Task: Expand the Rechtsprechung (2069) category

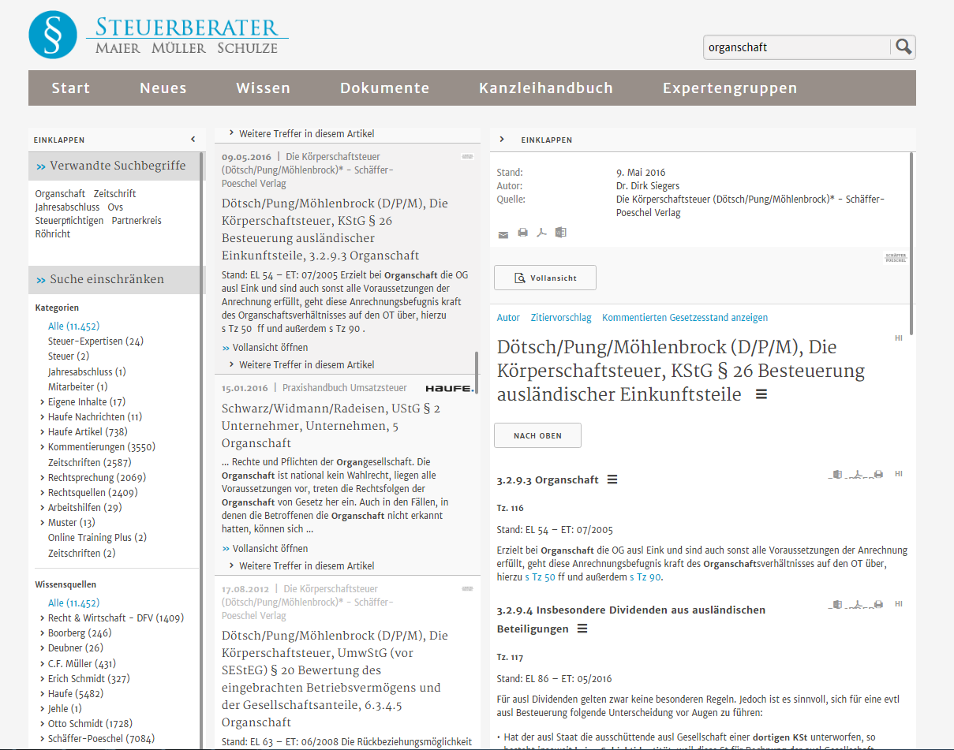Action: tap(42, 478)
